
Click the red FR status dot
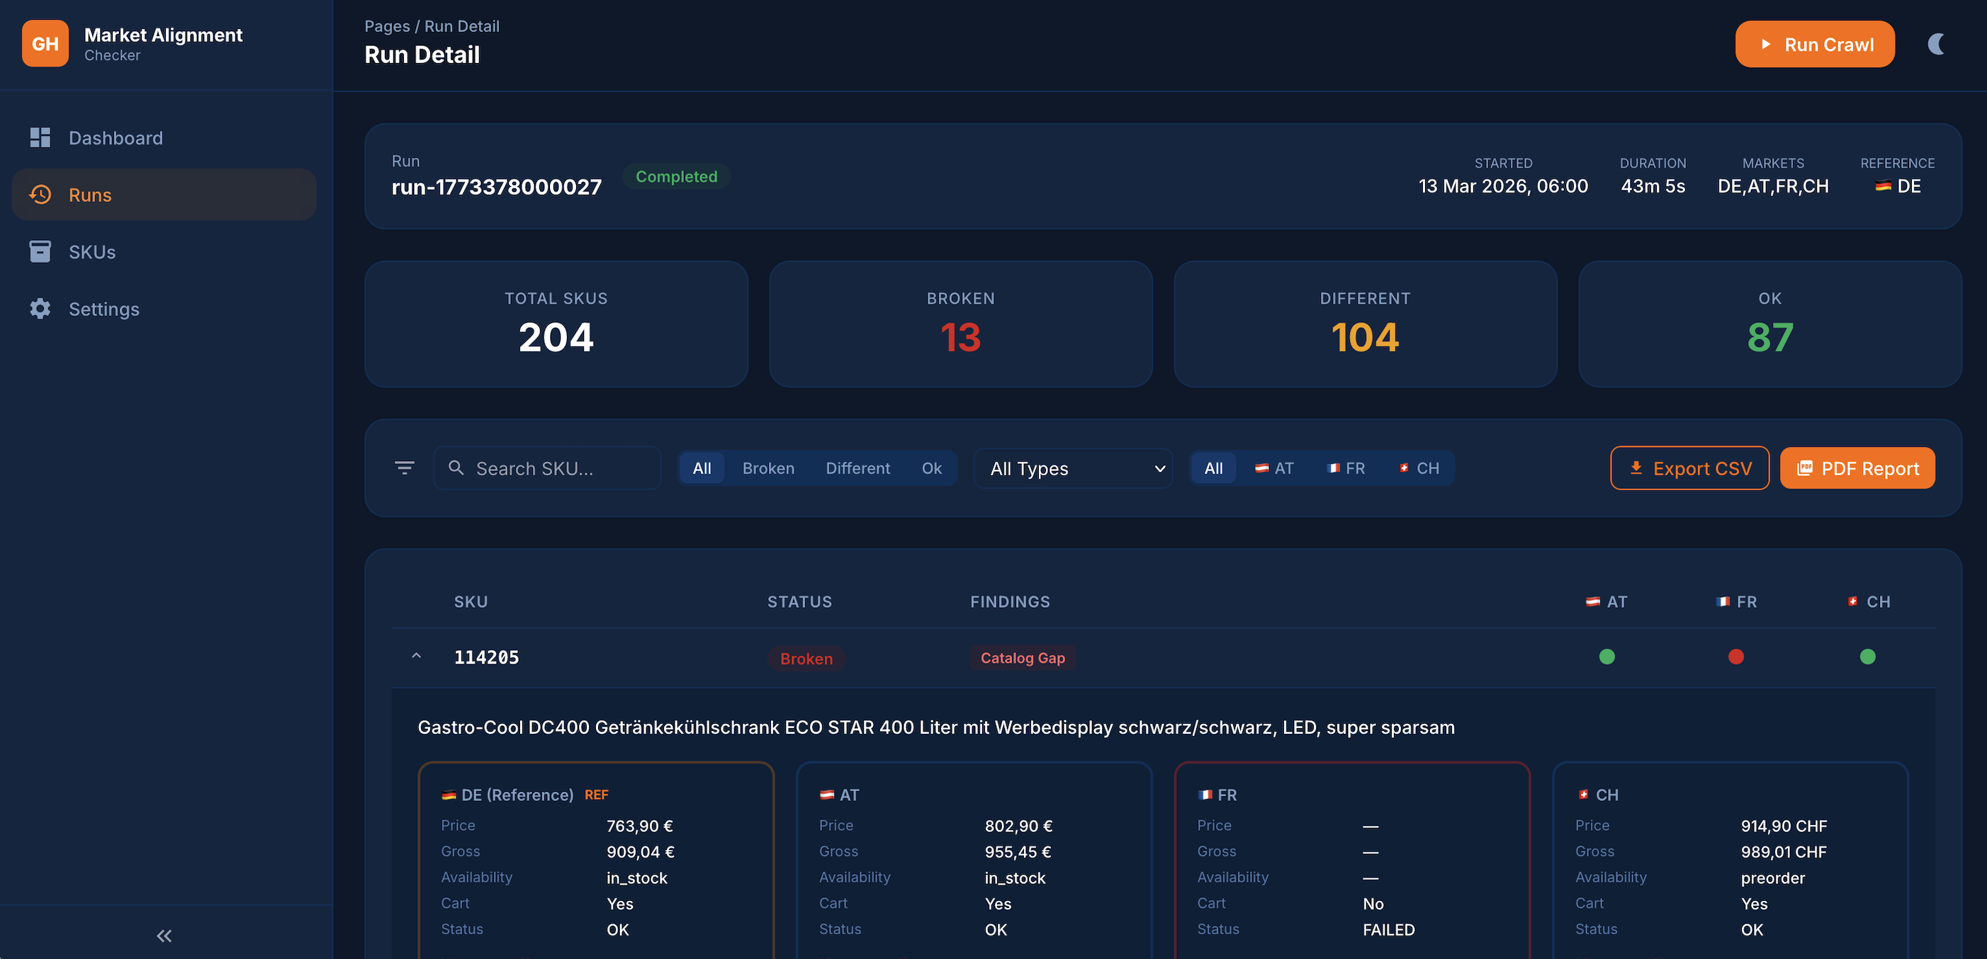pos(1735,656)
